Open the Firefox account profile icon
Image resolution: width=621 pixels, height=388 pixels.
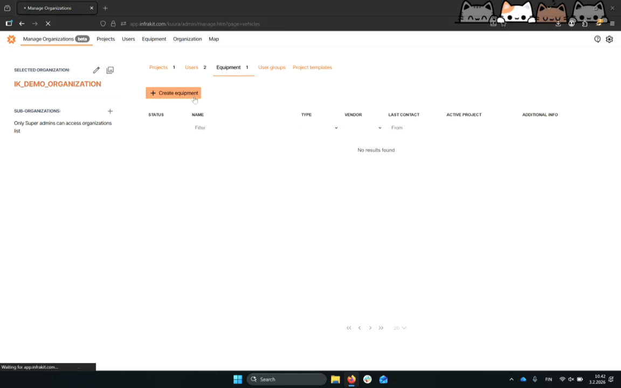point(571,24)
